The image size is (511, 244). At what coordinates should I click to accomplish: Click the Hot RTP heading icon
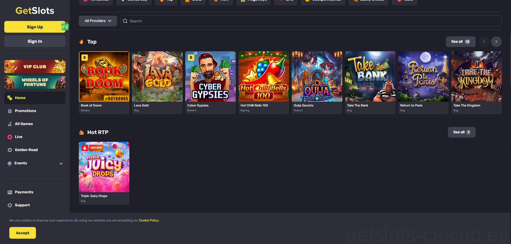pos(81,132)
